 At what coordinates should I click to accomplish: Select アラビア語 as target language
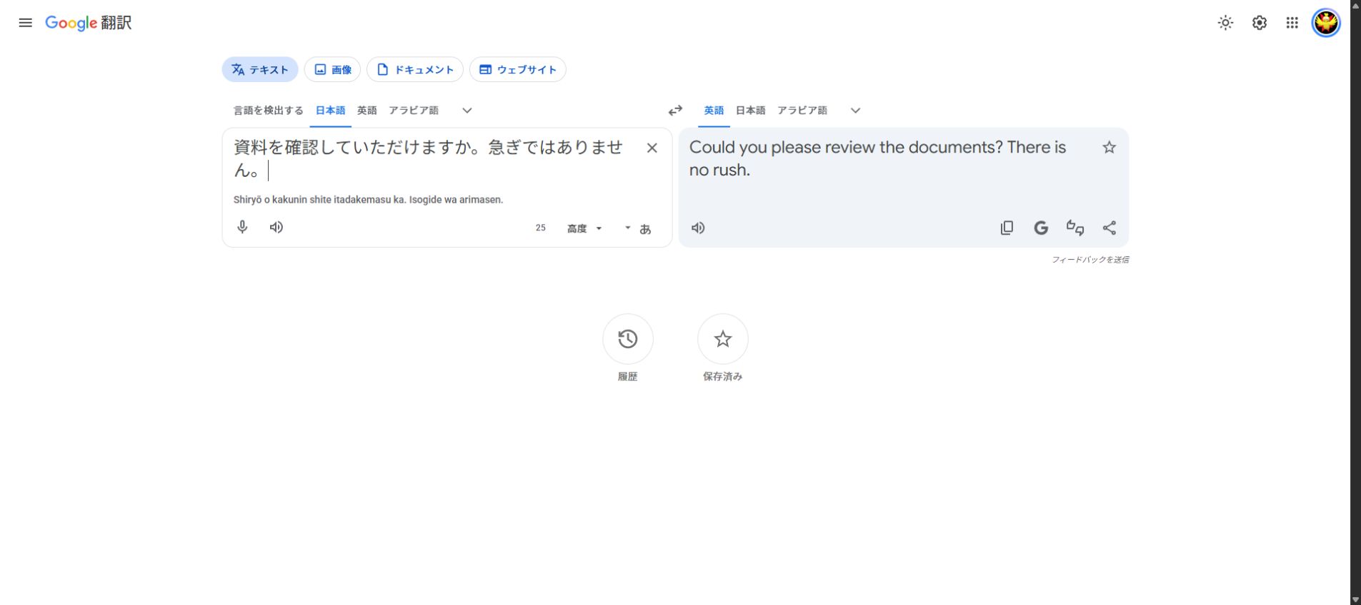(802, 111)
